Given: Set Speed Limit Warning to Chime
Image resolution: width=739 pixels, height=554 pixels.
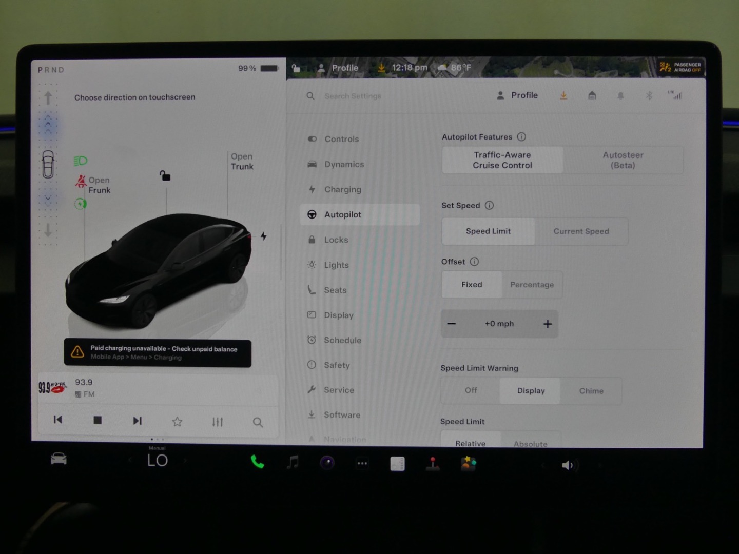Looking at the screenshot, I should (x=591, y=391).
